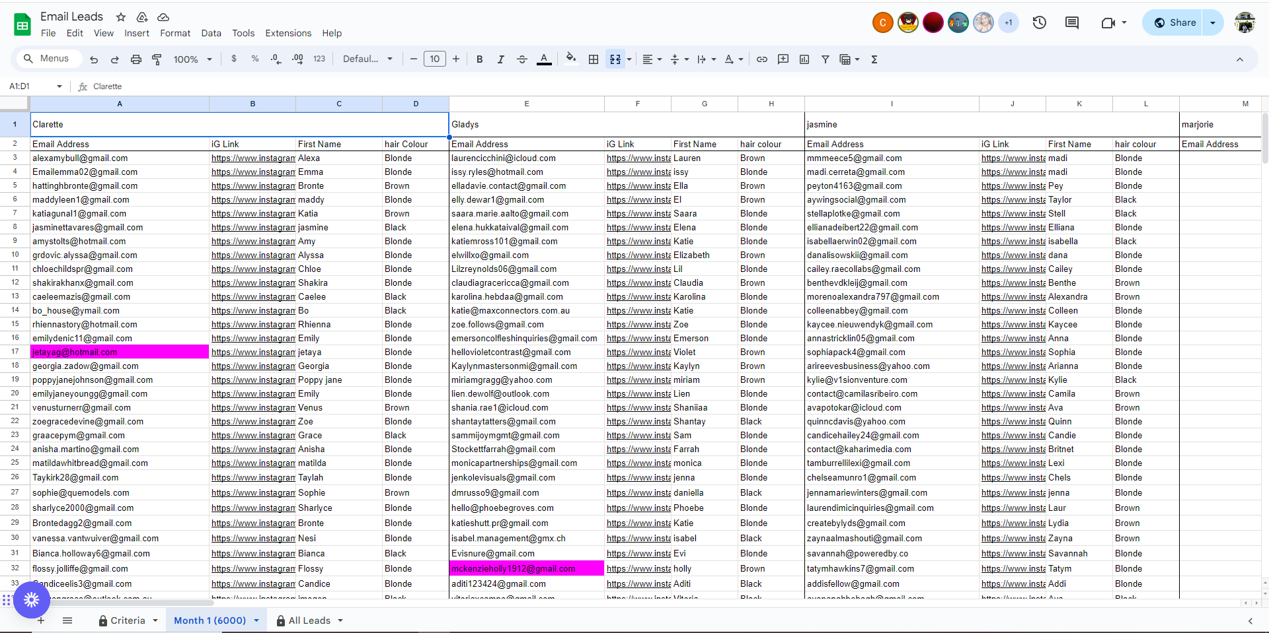Select the Month 1 (6000) sheet tab
Image resolution: width=1269 pixels, height=633 pixels.
pos(216,620)
